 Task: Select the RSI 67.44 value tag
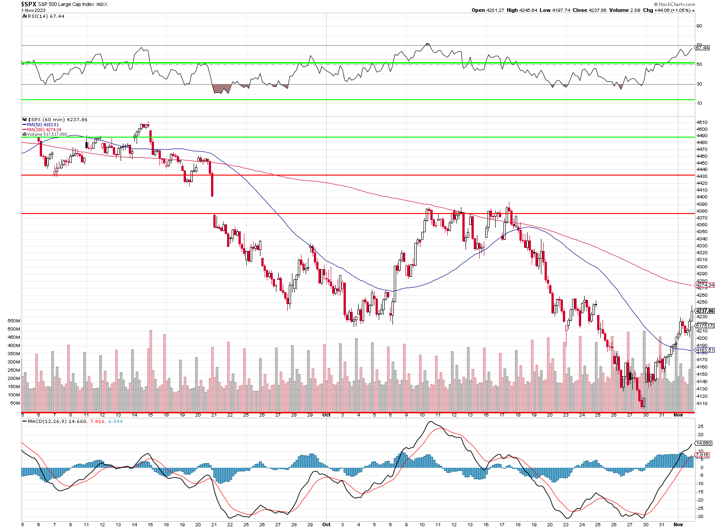(702, 48)
